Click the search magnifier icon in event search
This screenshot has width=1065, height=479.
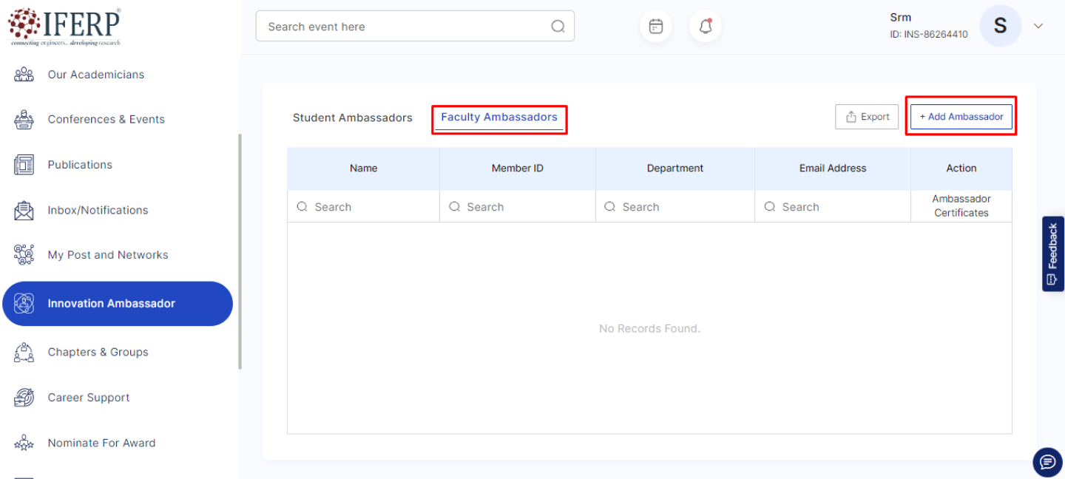pos(558,27)
